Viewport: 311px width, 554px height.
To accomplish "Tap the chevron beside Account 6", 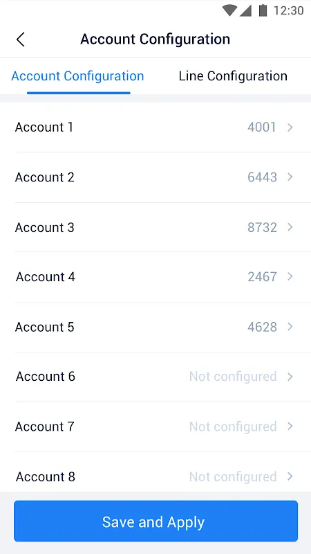I will coord(290,377).
